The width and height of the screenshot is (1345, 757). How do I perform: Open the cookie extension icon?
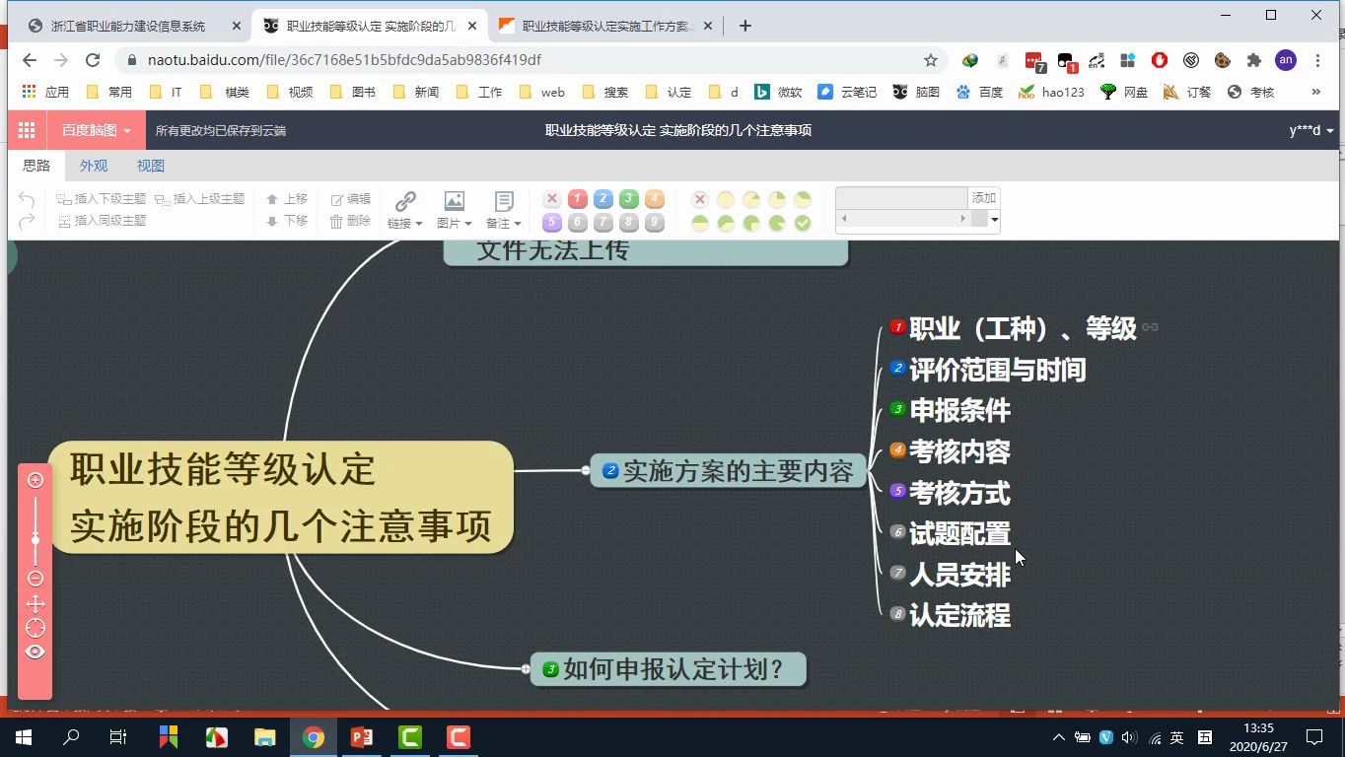coord(1223,60)
